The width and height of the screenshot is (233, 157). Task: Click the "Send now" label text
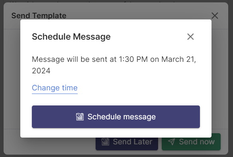[197, 142]
